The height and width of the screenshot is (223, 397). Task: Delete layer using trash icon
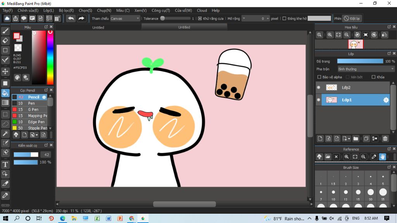coord(385,139)
